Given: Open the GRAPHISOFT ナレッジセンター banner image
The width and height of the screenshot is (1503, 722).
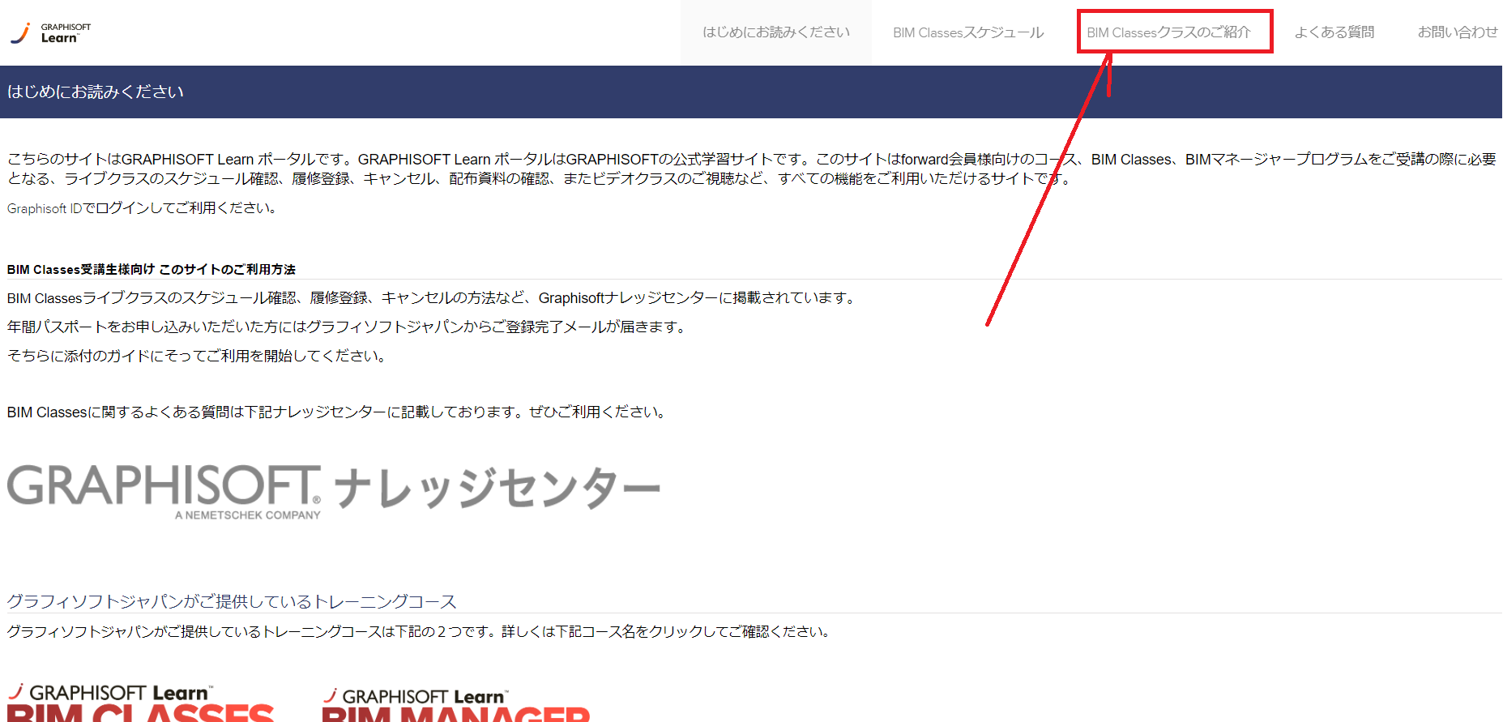Looking at the screenshot, I should click(x=334, y=492).
